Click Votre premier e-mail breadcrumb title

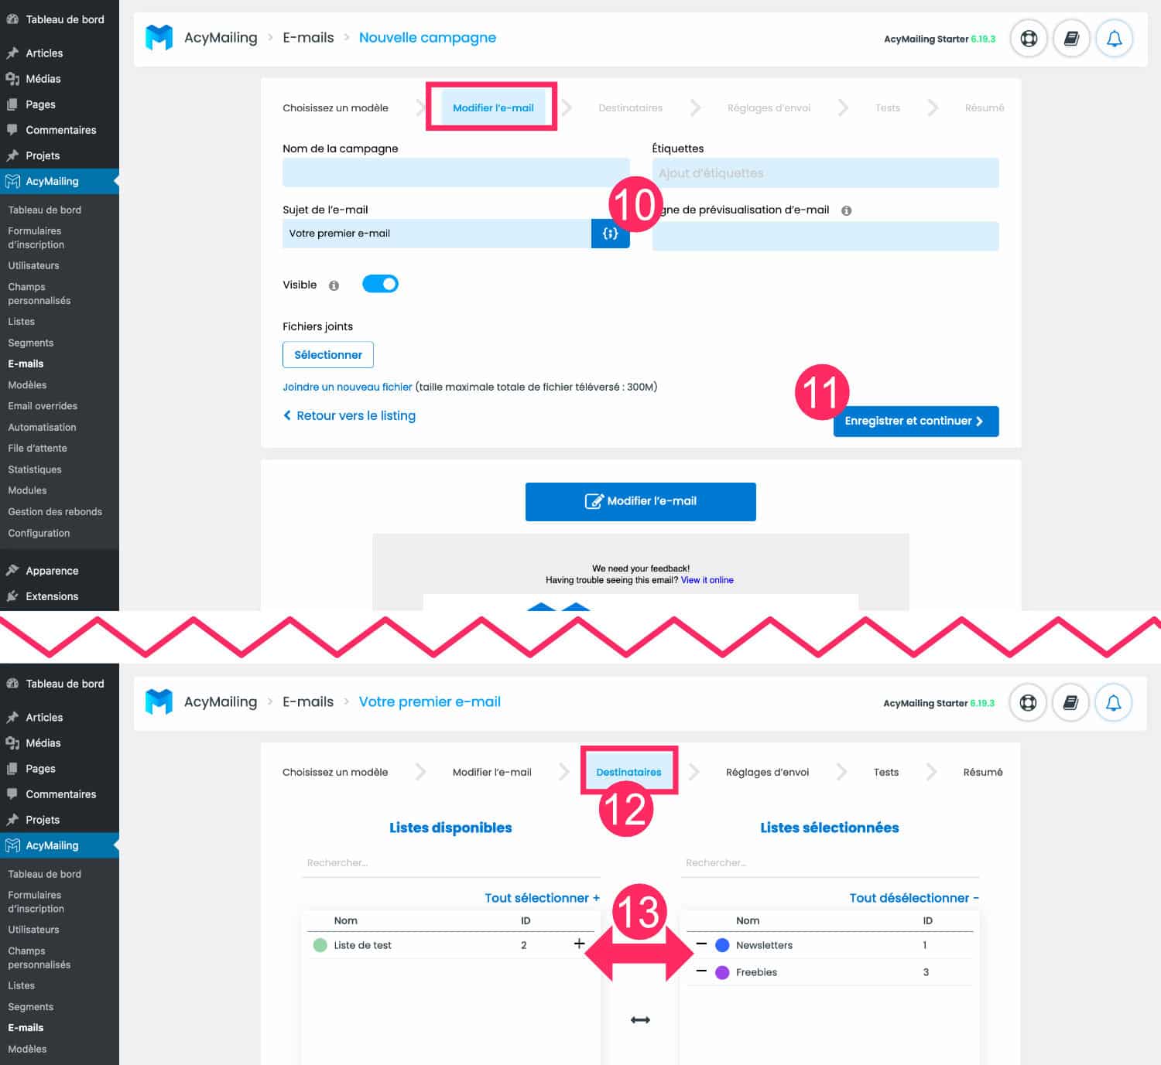pyautogui.click(x=430, y=701)
